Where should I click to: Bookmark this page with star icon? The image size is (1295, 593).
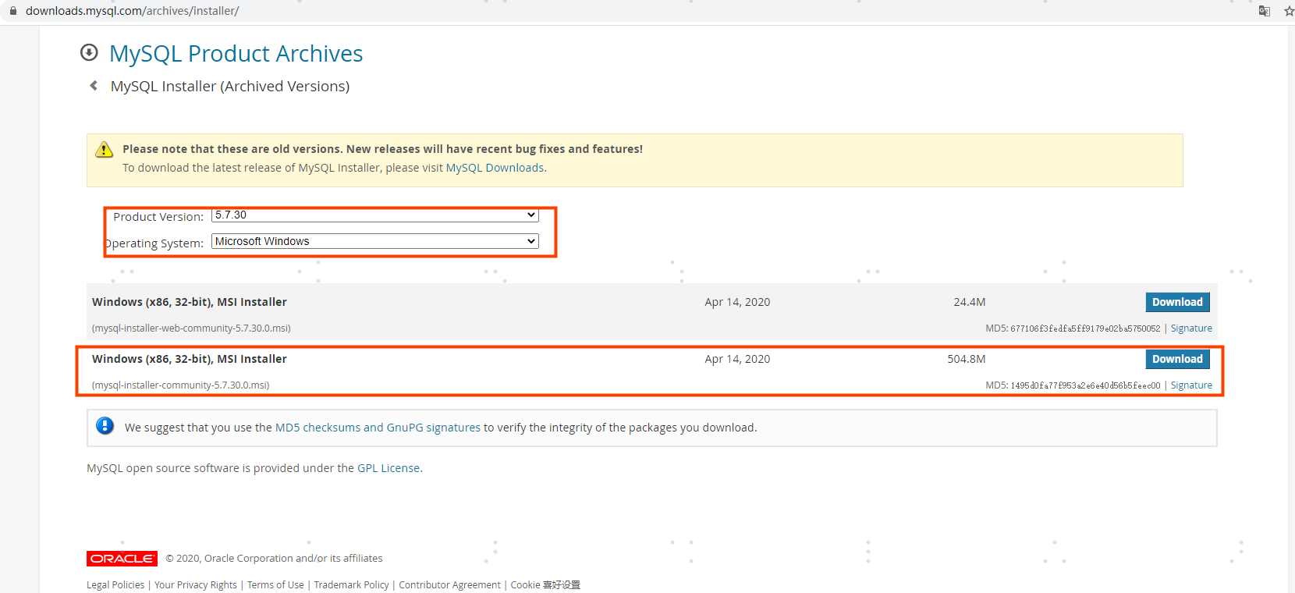[x=1289, y=11]
